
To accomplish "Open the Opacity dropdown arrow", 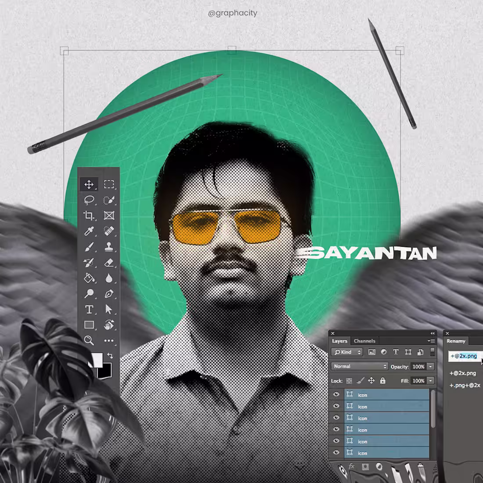I will 431,366.
